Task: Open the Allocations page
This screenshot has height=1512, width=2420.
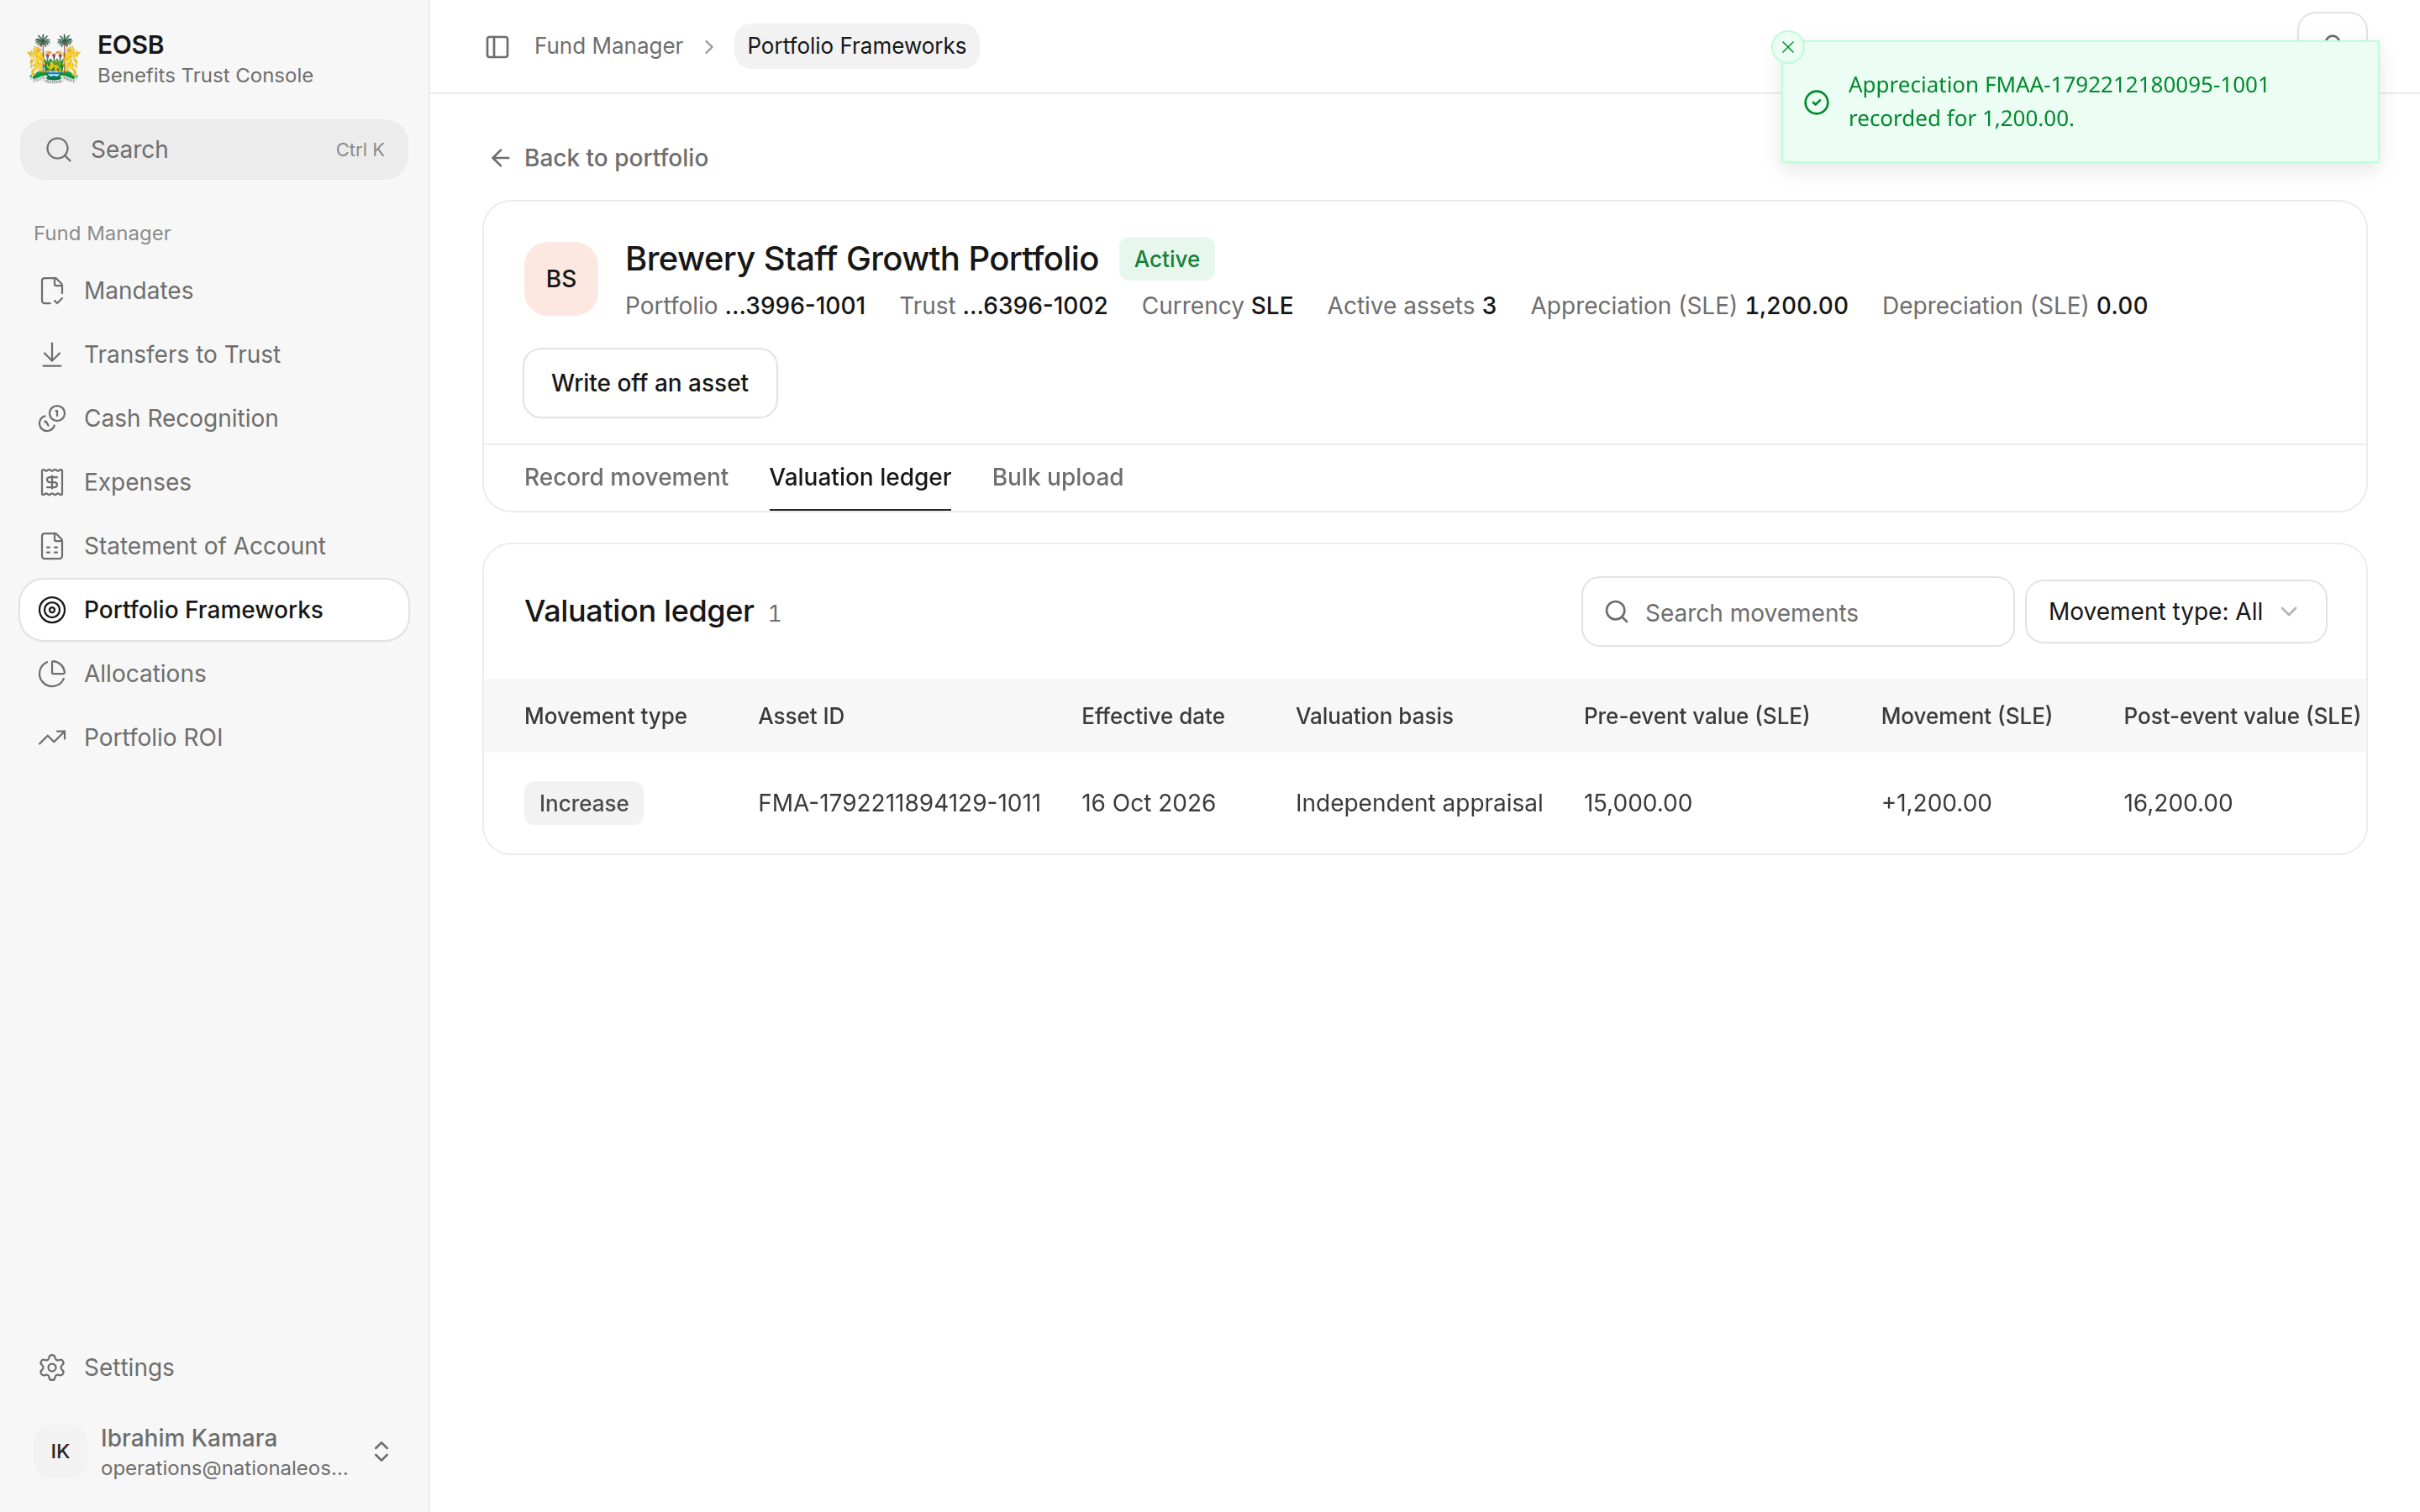Action: point(214,674)
